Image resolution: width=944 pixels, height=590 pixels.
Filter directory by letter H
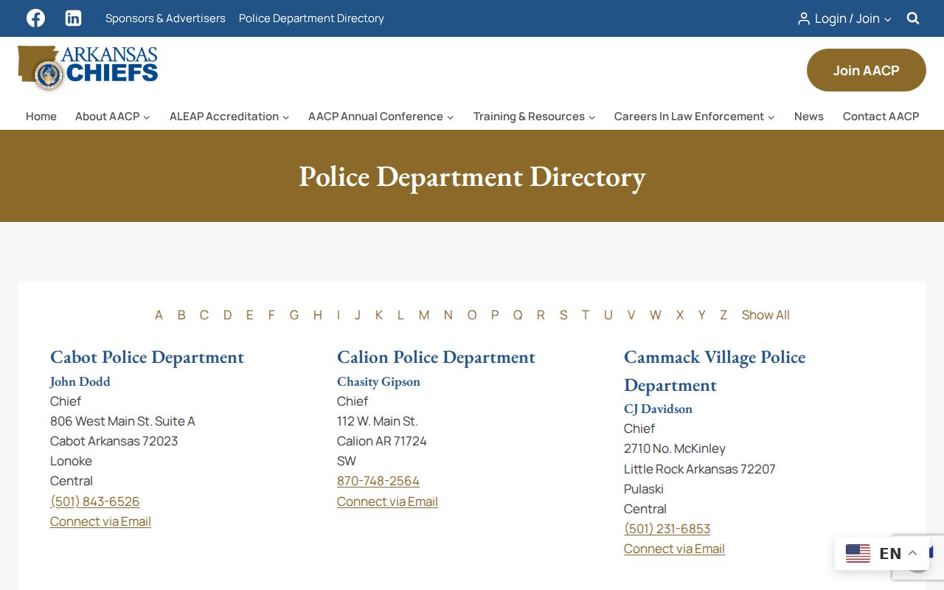pyautogui.click(x=317, y=315)
